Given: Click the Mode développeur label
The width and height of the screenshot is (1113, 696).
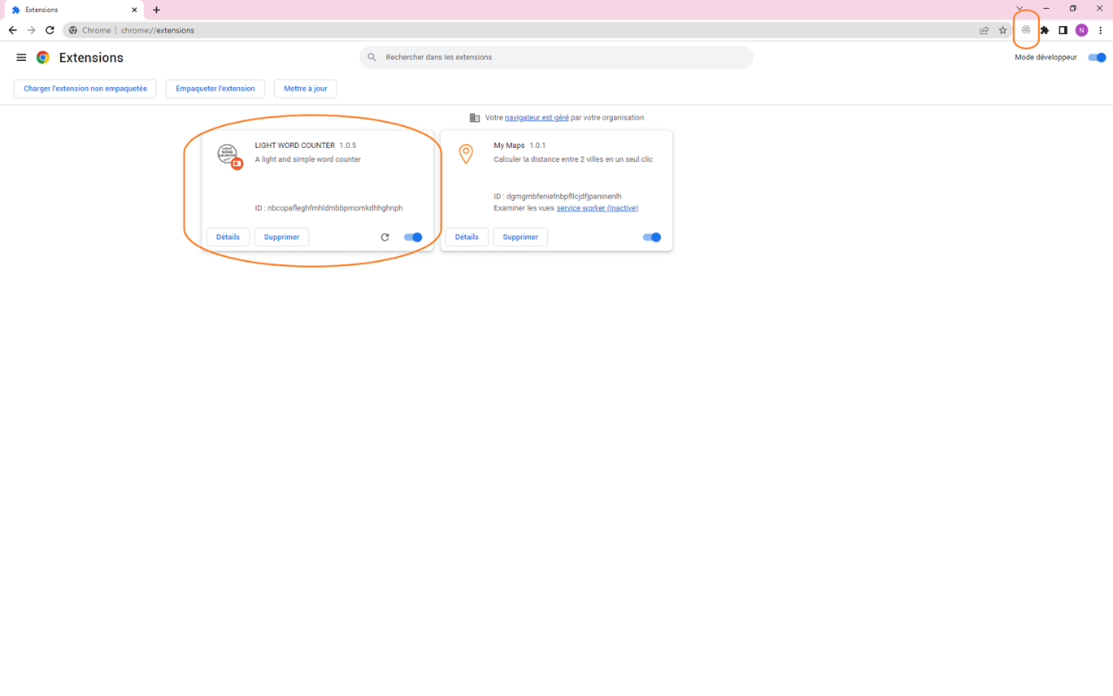Looking at the screenshot, I should [x=1046, y=57].
